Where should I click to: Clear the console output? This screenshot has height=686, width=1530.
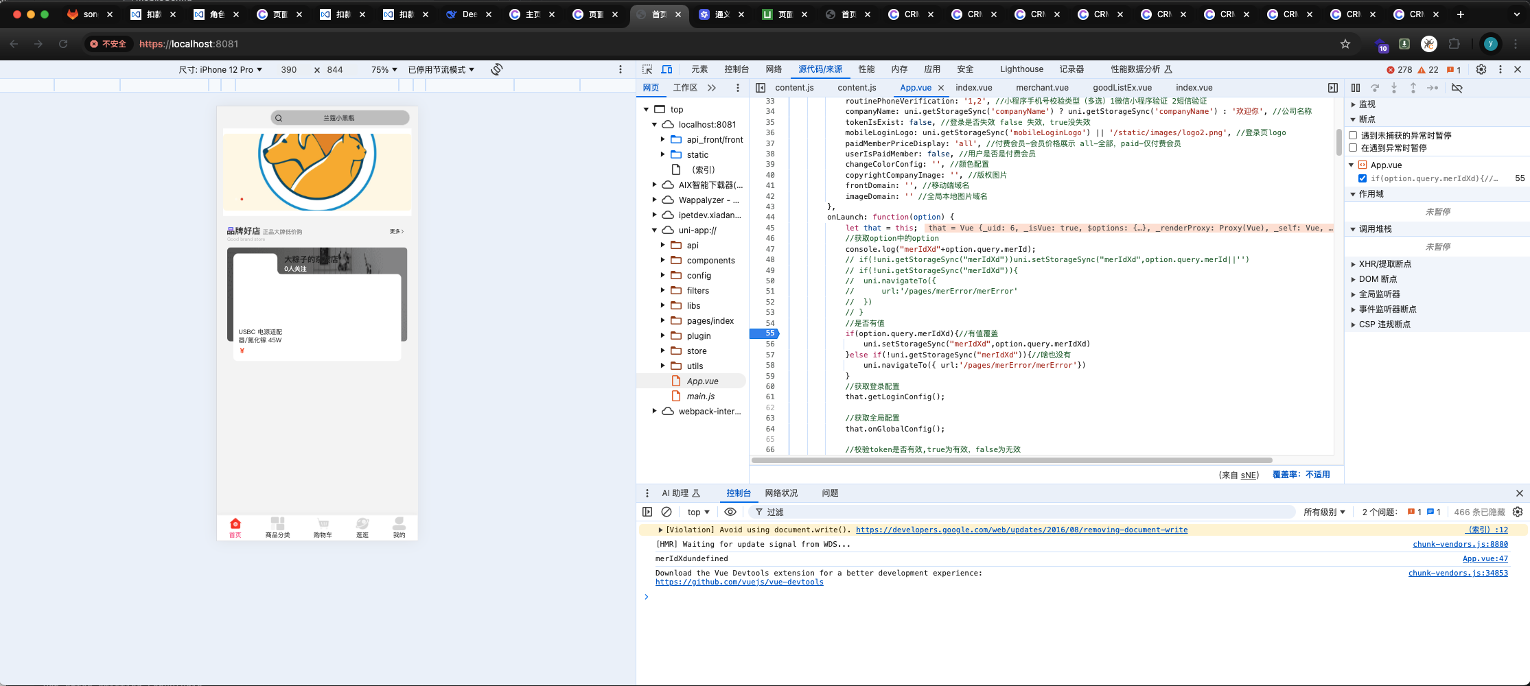[x=667, y=512]
